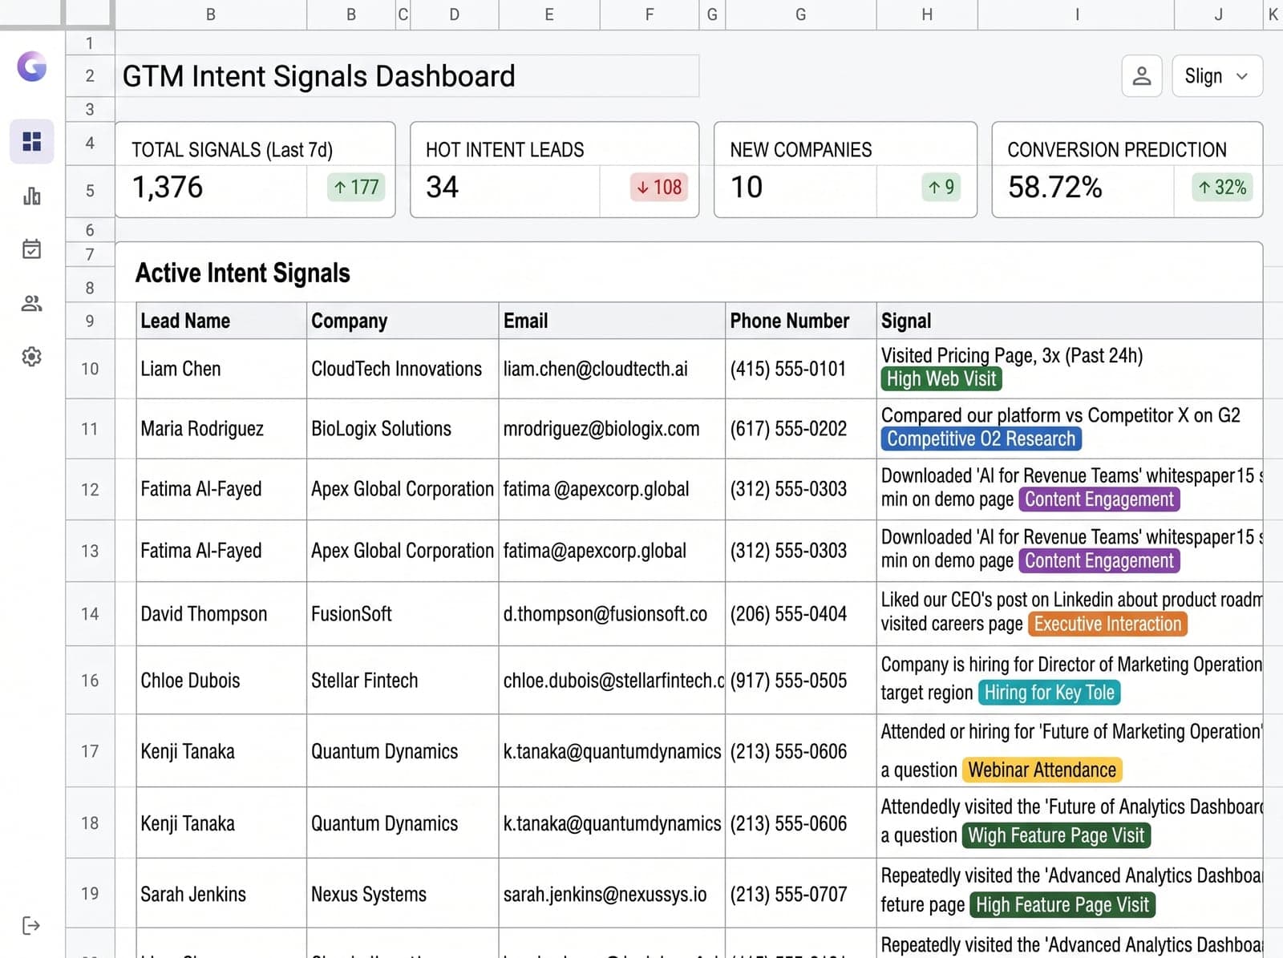
Task: Select the Executive Interaction tag
Action: [1107, 624]
